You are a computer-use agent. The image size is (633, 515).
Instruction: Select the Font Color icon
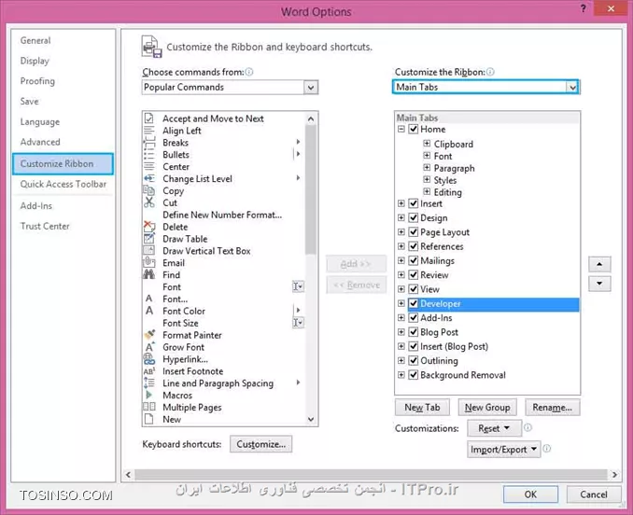(x=149, y=311)
